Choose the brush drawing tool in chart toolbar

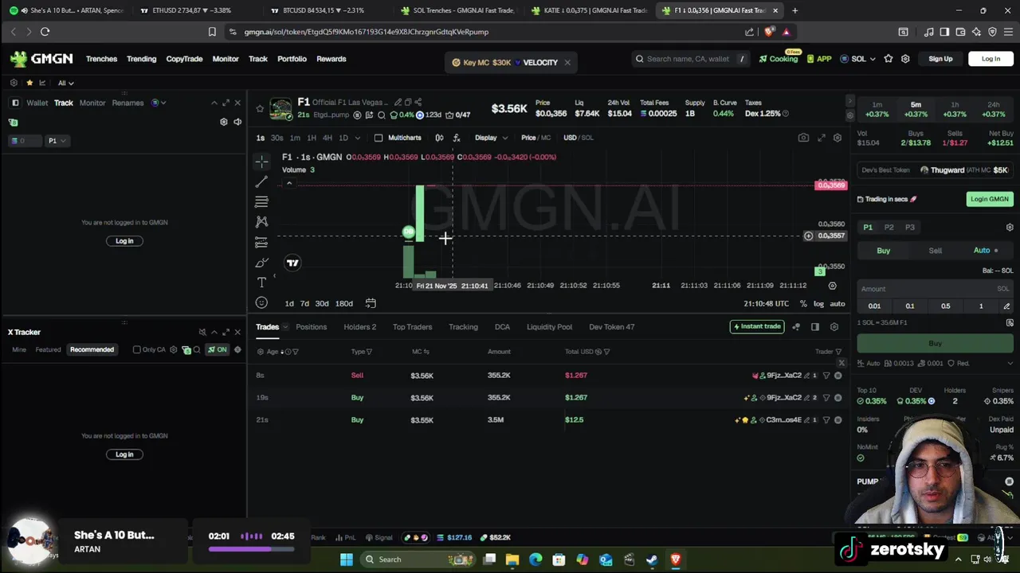[x=261, y=263]
